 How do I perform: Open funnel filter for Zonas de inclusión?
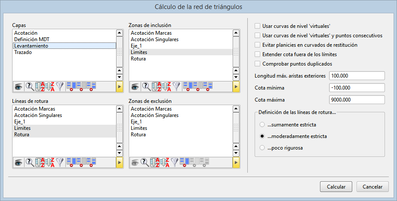[176, 87]
